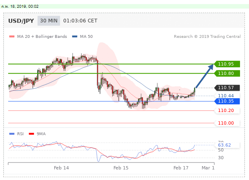Viewport: 249px width, 180px height.
Task: Click the Feb 15 date axis label
Action: click(x=121, y=168)
